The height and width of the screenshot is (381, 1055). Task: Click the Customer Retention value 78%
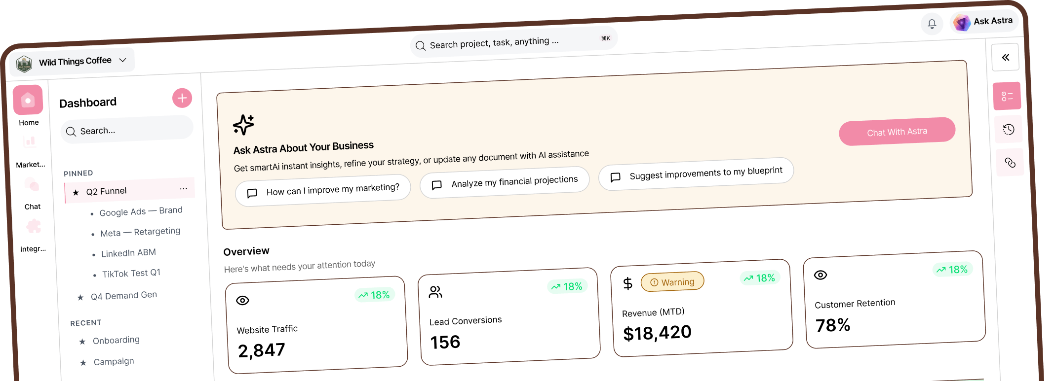(x=832, y=325)
